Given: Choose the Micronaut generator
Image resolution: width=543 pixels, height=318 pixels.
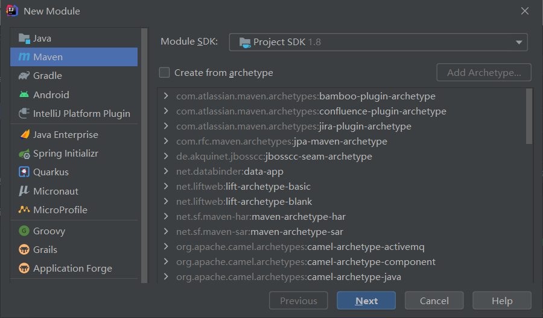Looking at the screenshot, I should coord(74,191).
